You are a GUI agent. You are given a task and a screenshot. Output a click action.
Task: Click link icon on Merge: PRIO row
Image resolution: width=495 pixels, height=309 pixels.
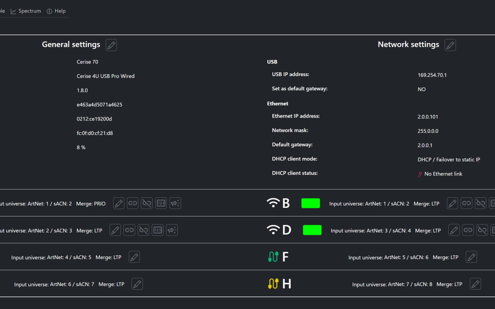pos(132,203)
